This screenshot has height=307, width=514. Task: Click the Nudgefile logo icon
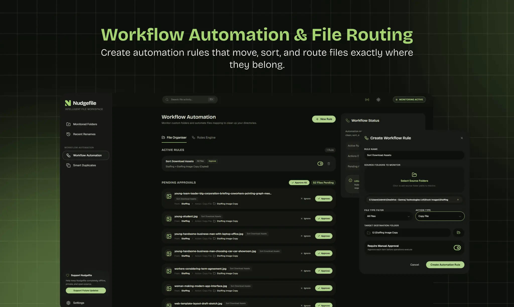pyautogui.click(x=68, y=103)
